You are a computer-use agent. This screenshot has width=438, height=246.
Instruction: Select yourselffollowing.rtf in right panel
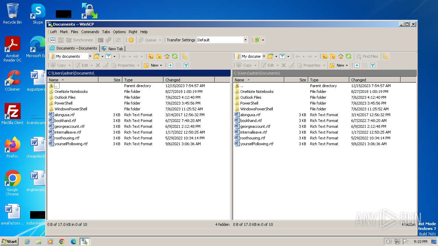(257, 144)
